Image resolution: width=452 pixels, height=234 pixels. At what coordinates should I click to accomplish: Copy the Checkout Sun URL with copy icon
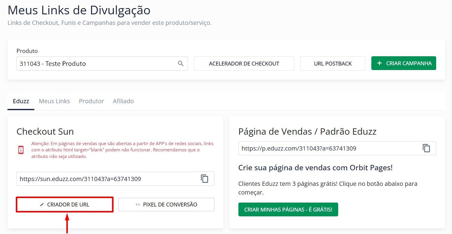click(205, 179)
